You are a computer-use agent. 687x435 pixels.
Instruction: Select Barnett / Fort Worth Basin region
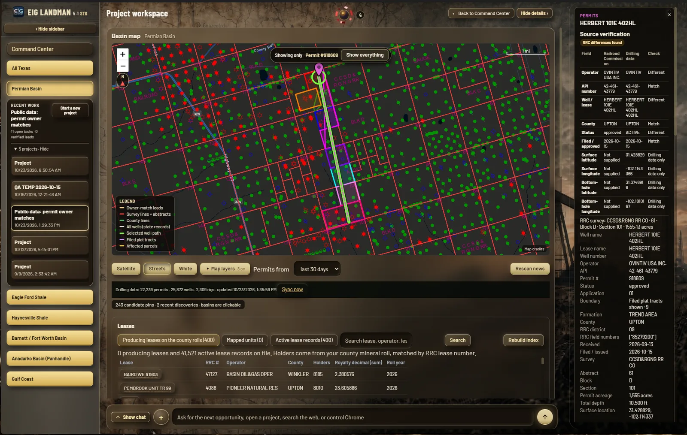tap(50, 338)
